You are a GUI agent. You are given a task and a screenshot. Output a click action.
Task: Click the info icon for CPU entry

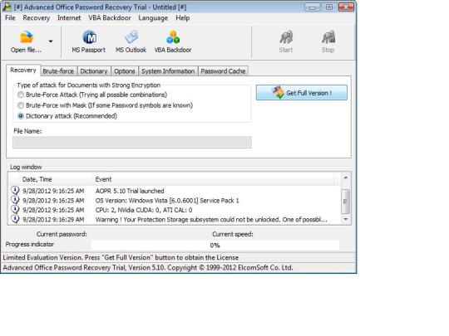pyautogui.click(x=15, y=209)
